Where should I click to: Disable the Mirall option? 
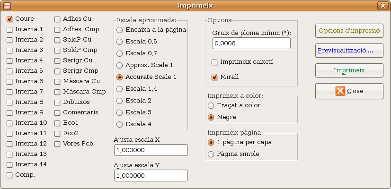214,77
